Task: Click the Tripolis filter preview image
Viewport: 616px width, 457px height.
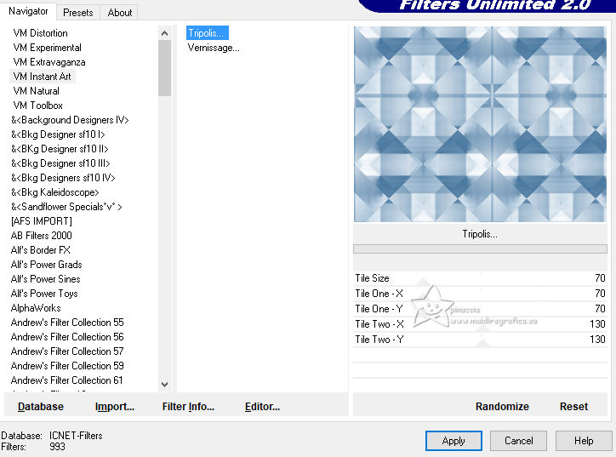Action: (x=480, y=123)
